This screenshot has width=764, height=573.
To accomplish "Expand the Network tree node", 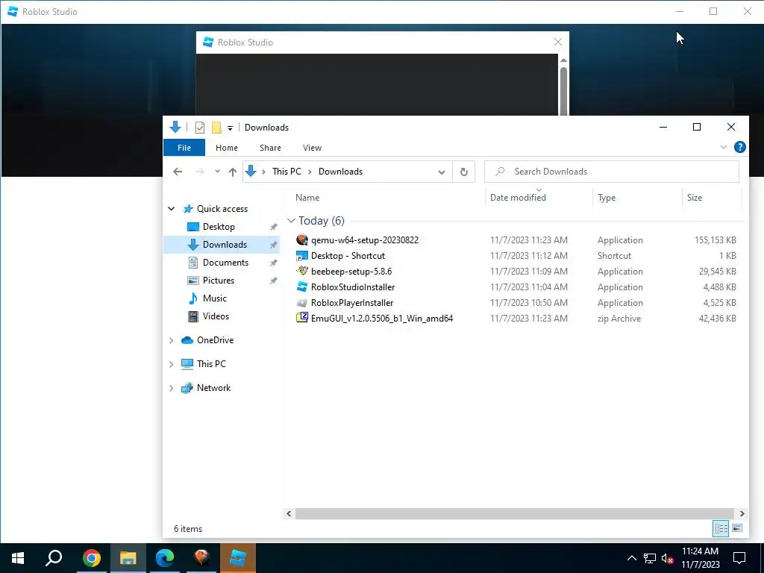I will coord(171,388).
